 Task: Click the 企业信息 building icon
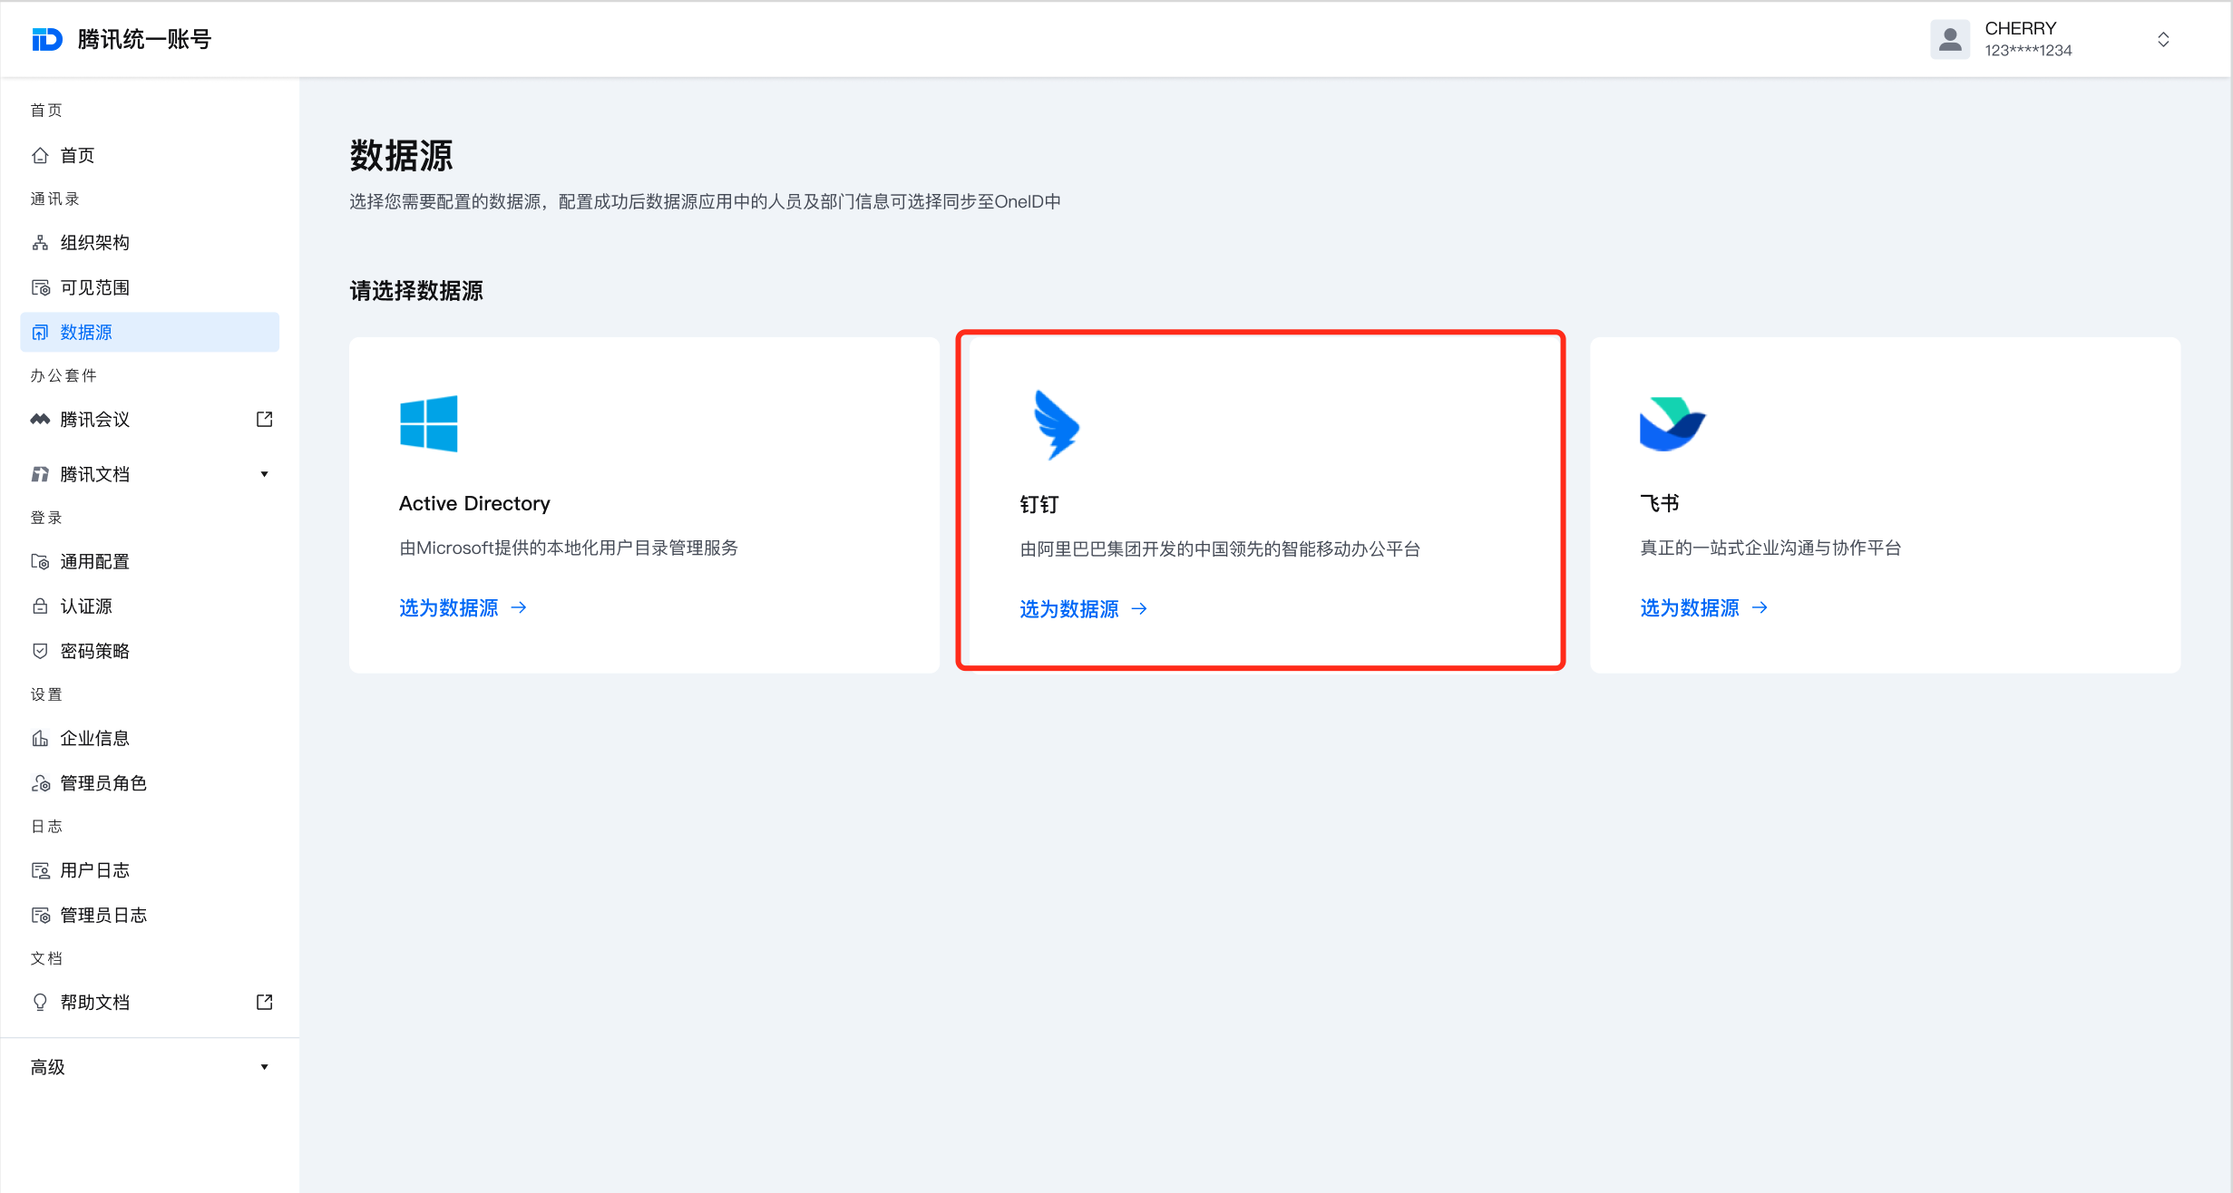coord(40,738)
